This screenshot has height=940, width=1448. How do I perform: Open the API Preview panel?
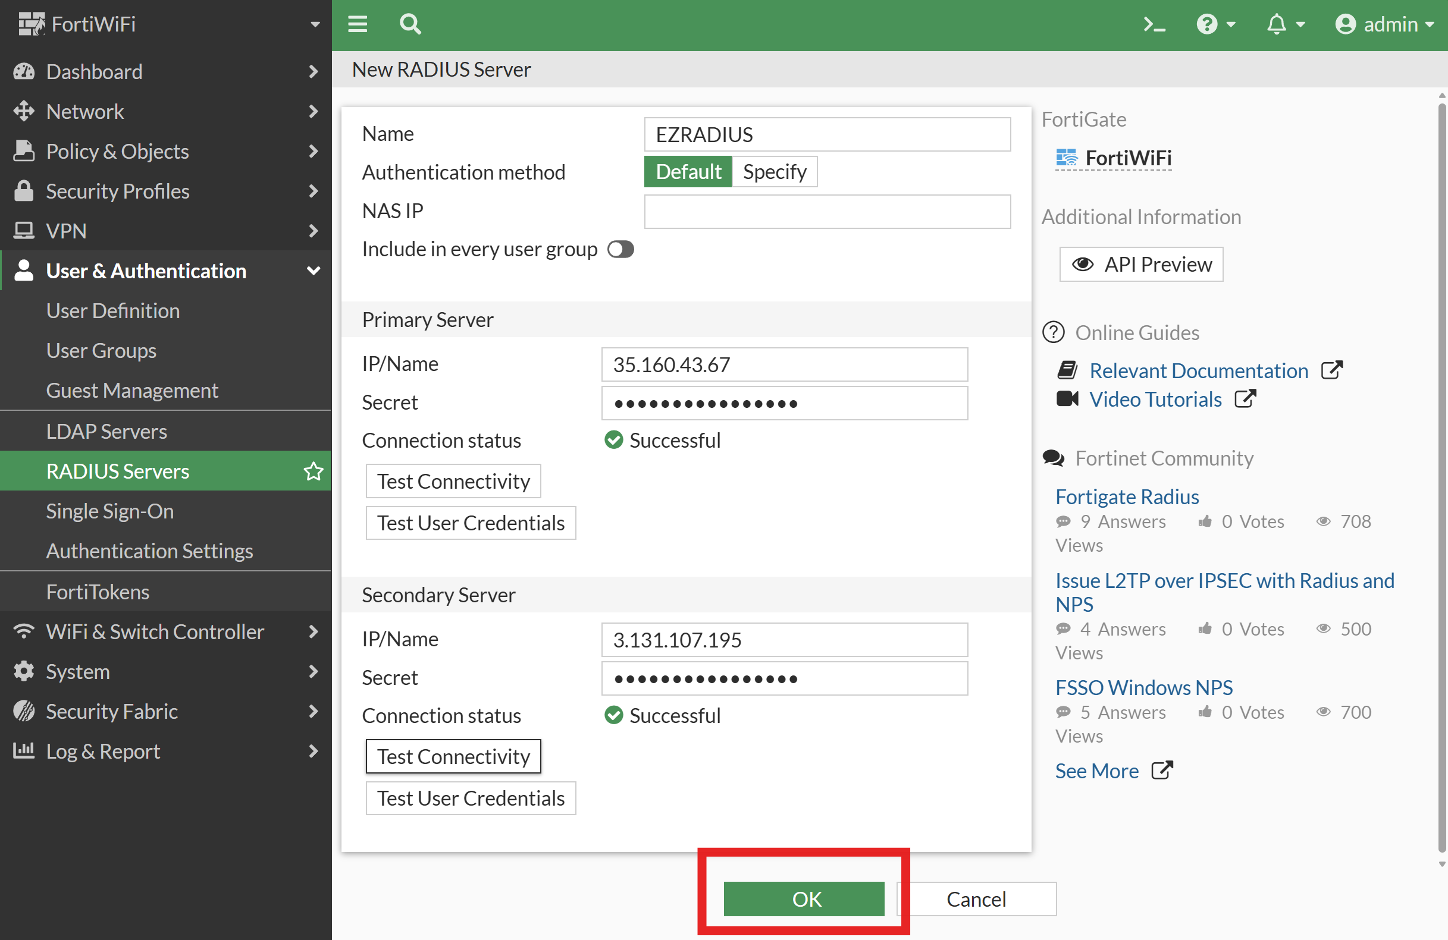tap(1140, 264)
